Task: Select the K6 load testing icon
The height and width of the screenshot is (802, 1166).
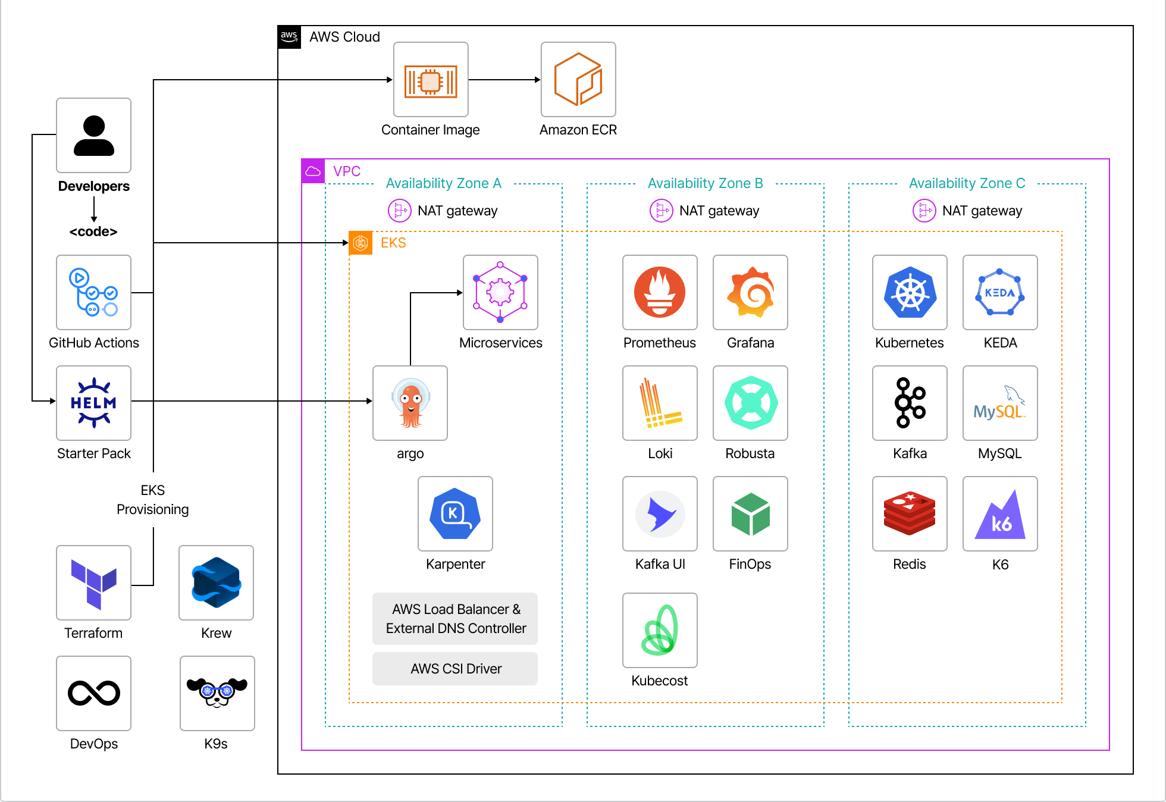Action: (x=999, y=514)
